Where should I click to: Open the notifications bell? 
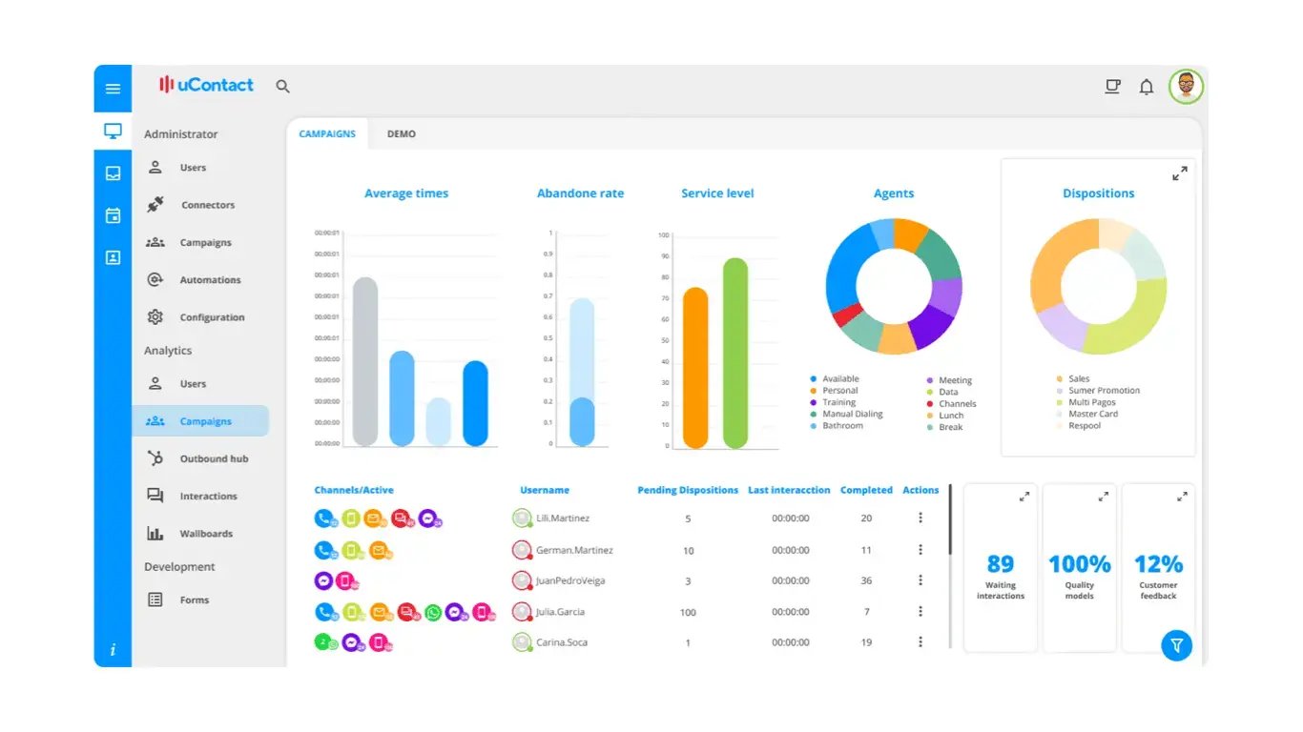coord(1147,87)
